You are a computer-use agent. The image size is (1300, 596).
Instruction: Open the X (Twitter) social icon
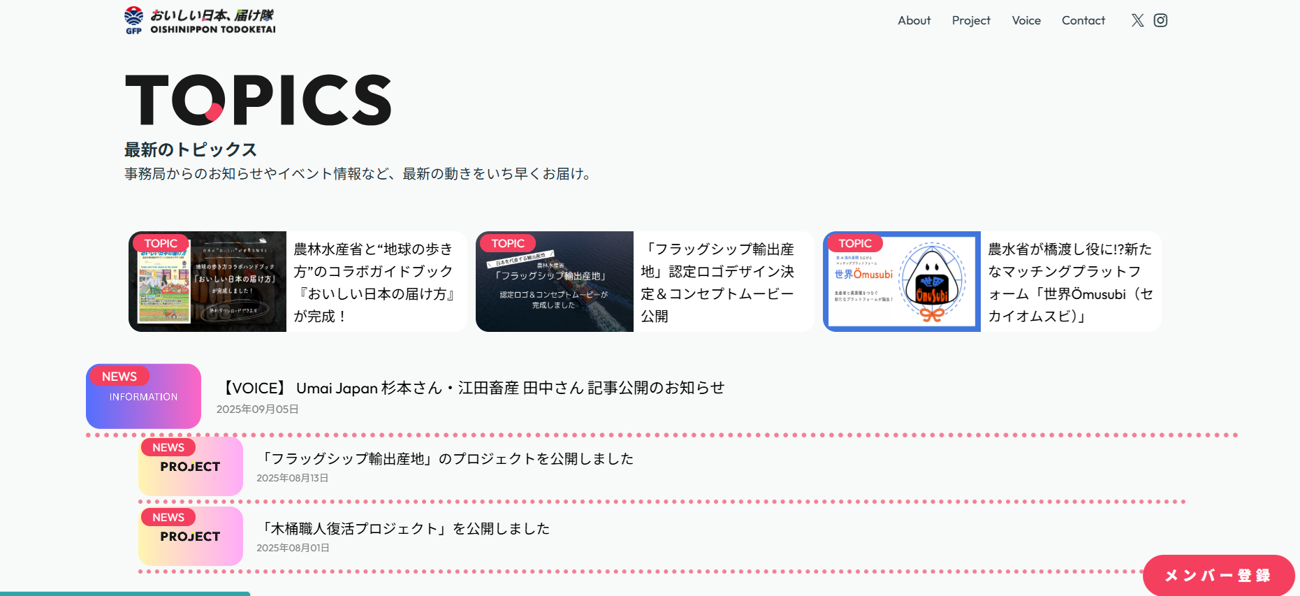(x=1137, y=20)
